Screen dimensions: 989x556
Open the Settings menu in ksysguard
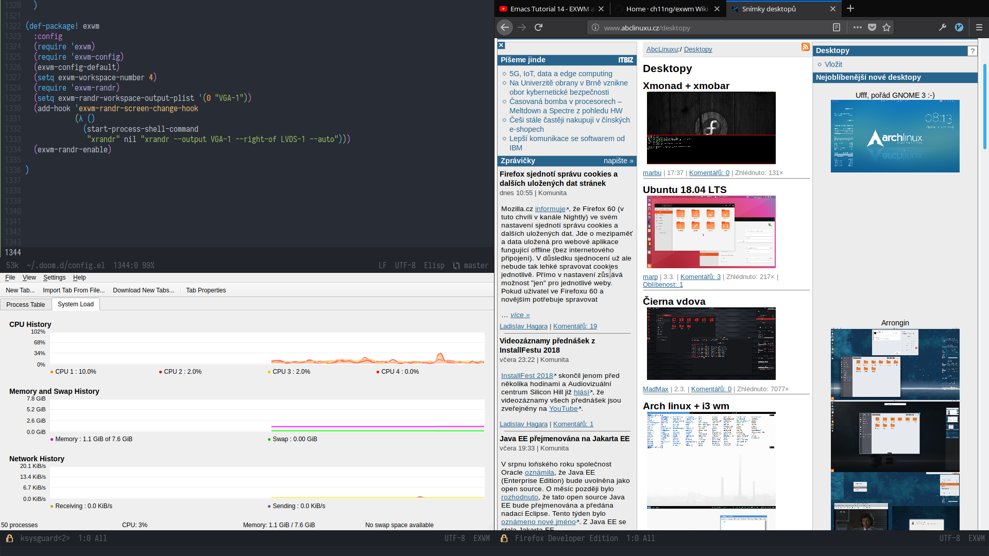point(54,277)
